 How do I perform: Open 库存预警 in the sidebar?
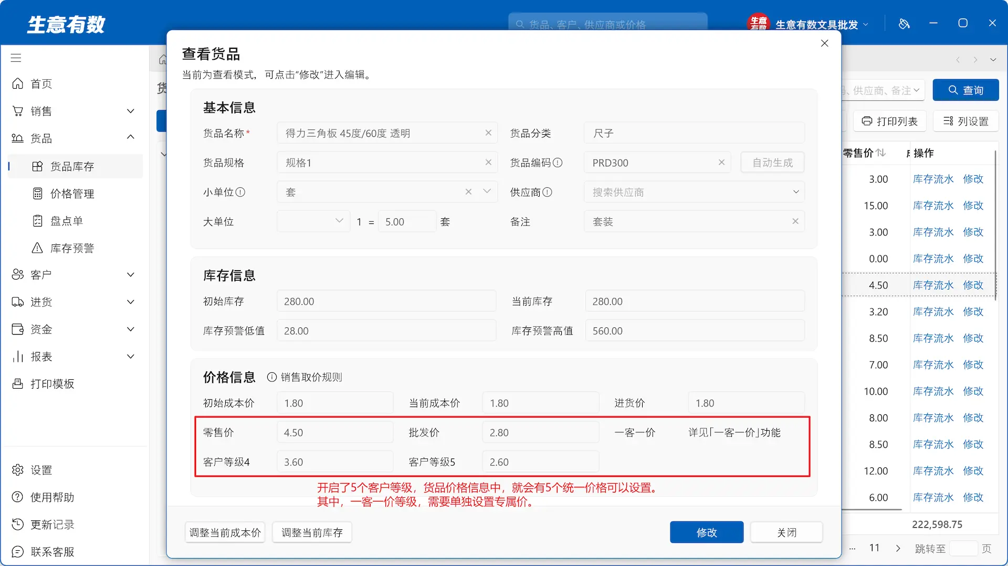(75, 248)
